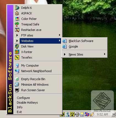
Task: Click the 9:52 AM tray clock
Action: (102, 114)
